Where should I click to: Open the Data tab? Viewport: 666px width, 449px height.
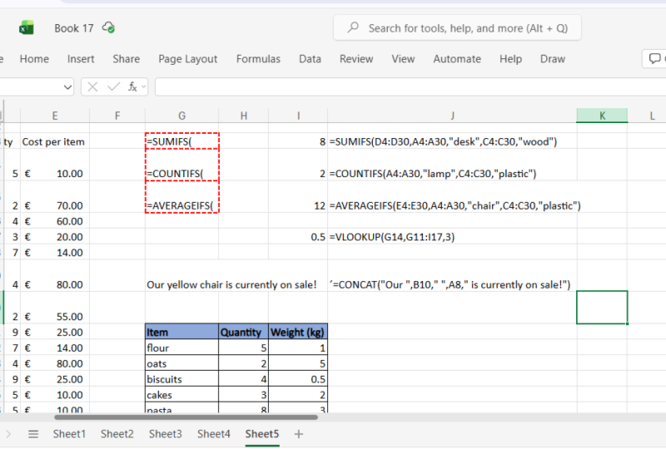point(310,59)
